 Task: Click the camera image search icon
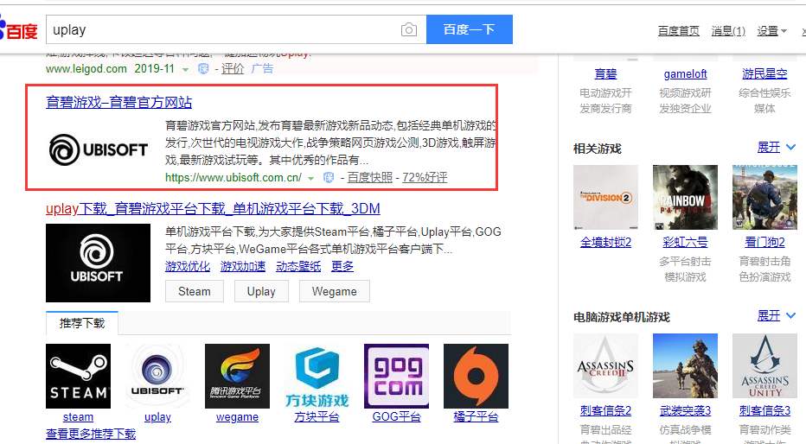[x=408, y=30]
